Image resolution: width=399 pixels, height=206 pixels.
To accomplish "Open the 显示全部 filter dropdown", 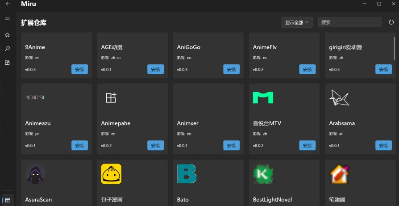I will coord(297,22).
